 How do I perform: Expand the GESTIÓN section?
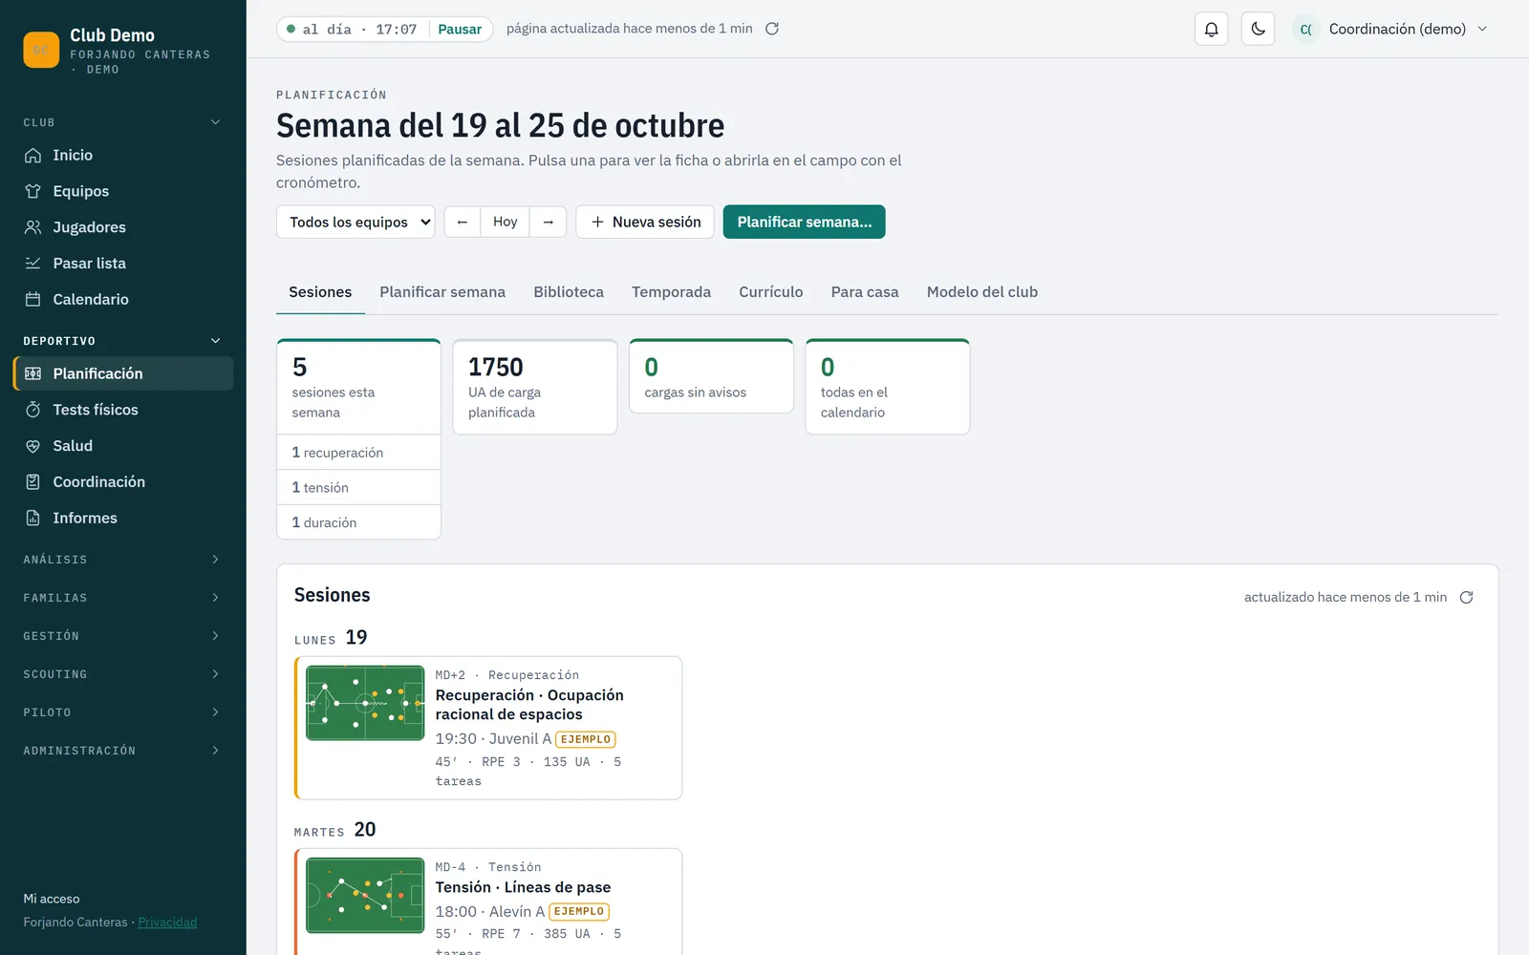123,636
